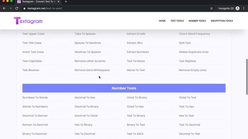Open the Incognito profile icon
248x139 pixels.
238,8
